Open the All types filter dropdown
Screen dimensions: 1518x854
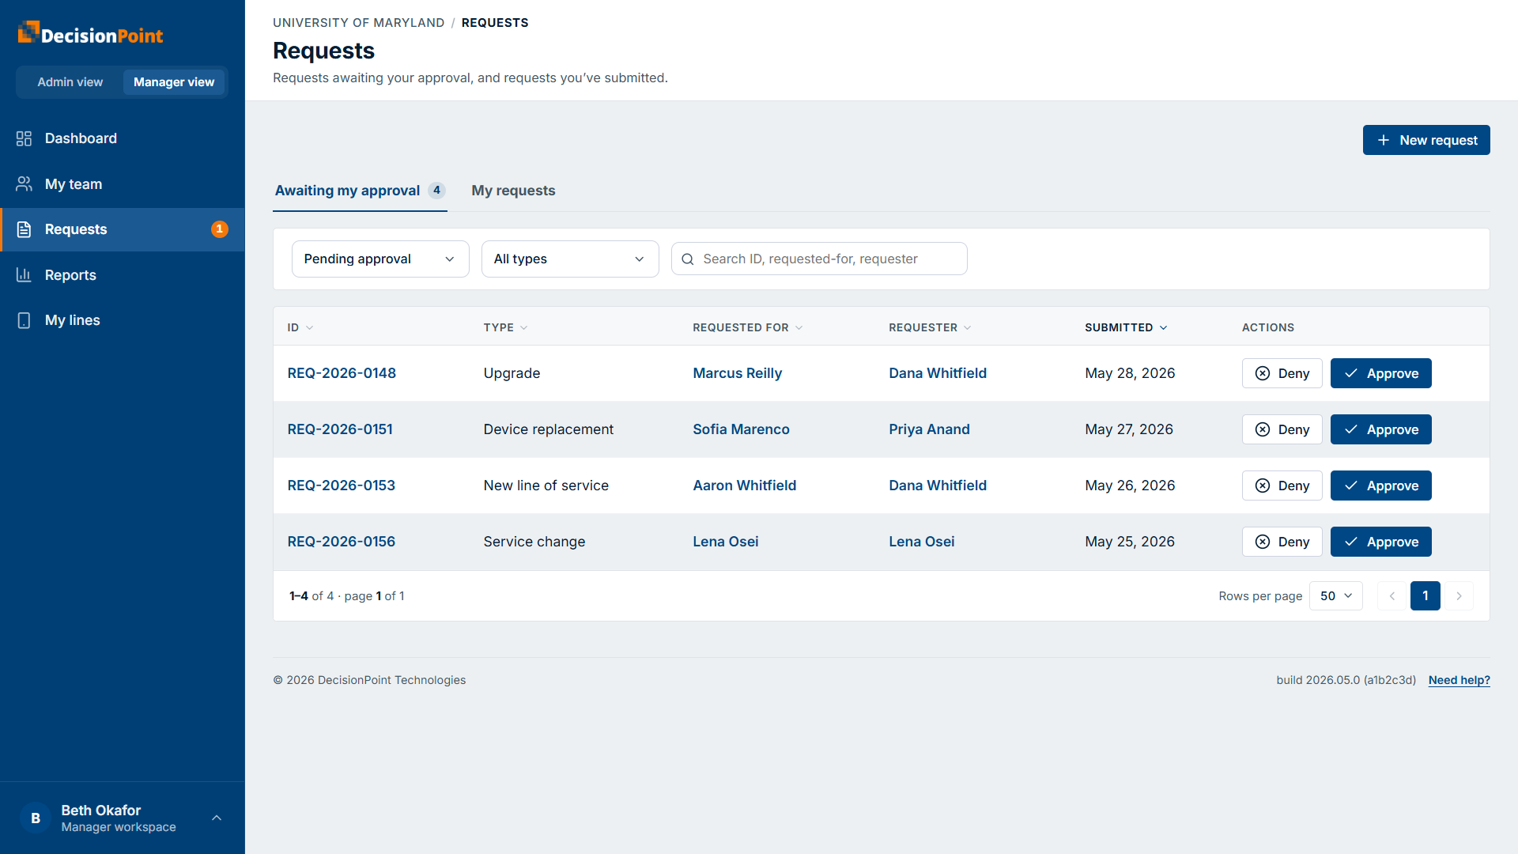coord(570,259)
